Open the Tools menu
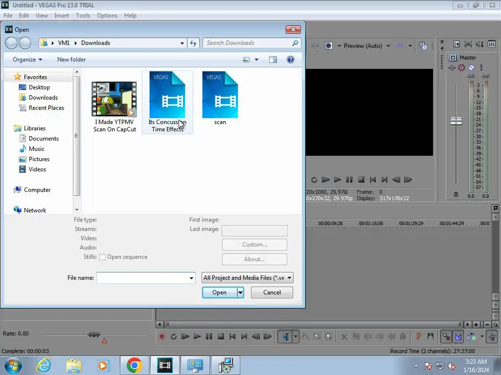 click(x=83, y=15)
